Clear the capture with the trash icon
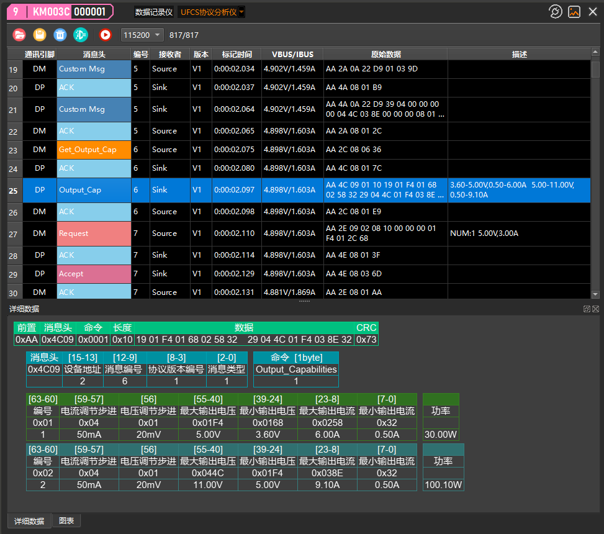This screenshot has width=604, height=534. tap(60, 35)
